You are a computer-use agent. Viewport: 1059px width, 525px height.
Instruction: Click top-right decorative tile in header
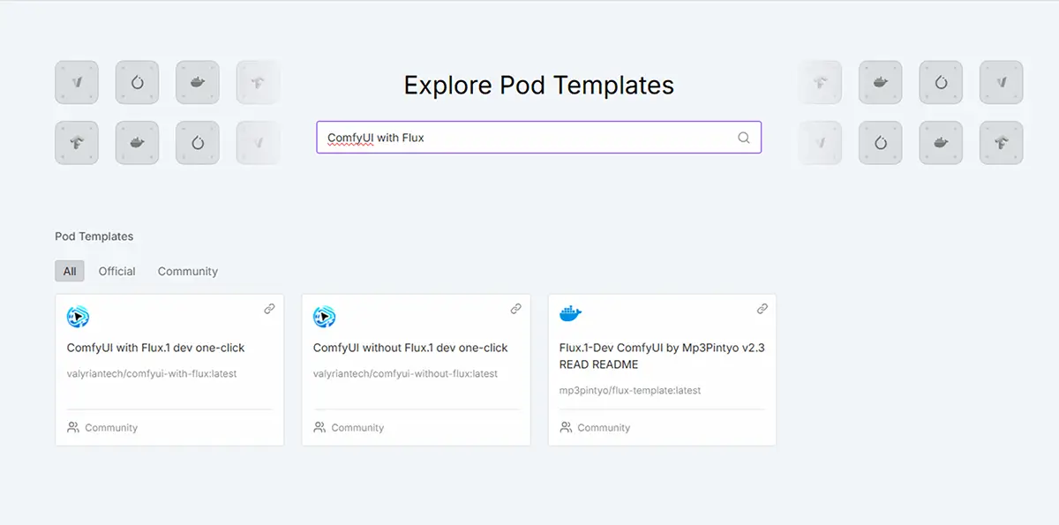tap(1001, 82)
